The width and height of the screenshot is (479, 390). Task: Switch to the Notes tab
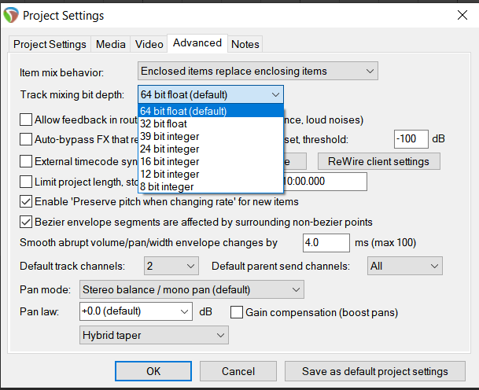tap(245, 44)
